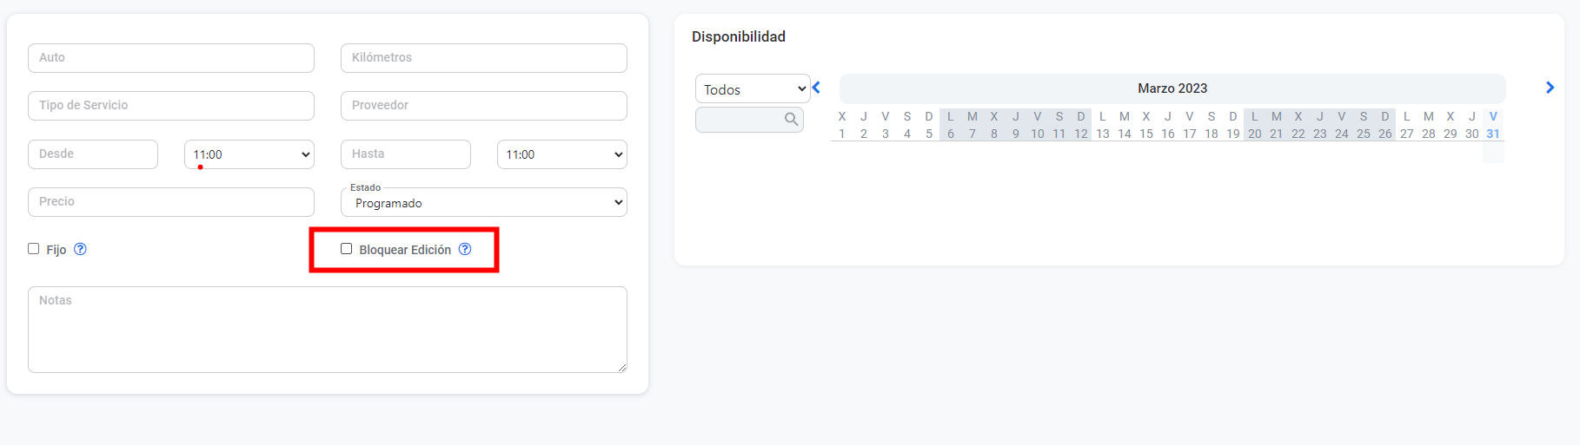Image resolution: width=1580 pixels, height=445 pixels.
Task: Click the Marzo 2023 month header
Action: (x=1172, y=88)
